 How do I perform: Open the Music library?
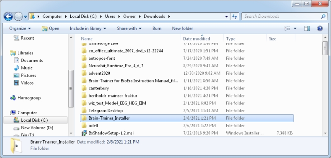point(23,68)
